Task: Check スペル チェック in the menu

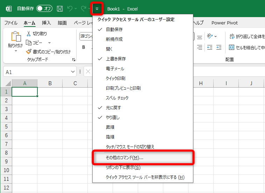Action: pyautogui.click(x=143, y=98)
